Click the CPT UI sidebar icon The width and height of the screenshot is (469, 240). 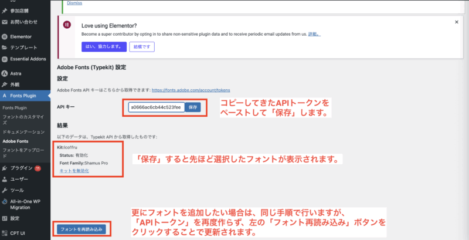pos(5,233)
